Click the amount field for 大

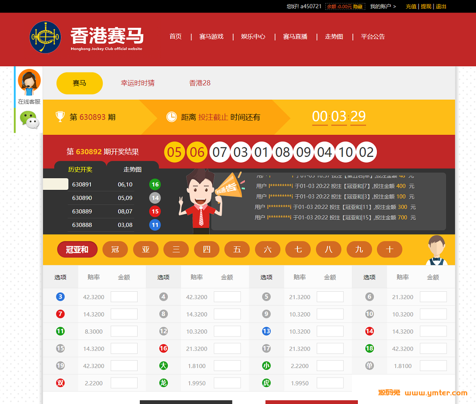227,366
